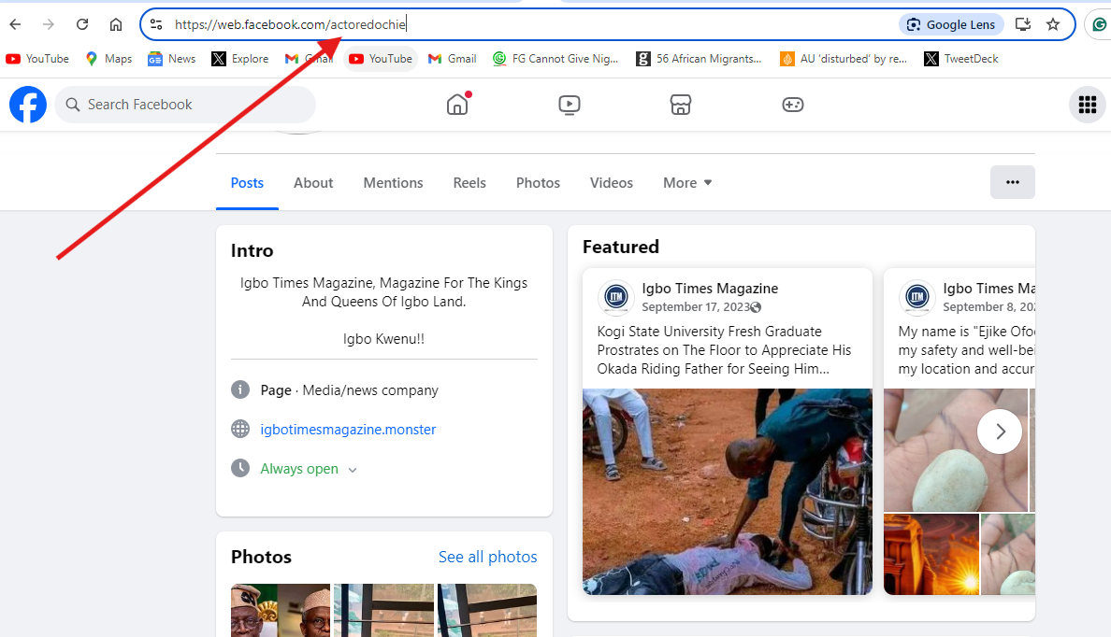The width and height of the screenshot is (1111, 637).
Task: Open the Facebook Marketplace icon
Action: click(680, 105)
